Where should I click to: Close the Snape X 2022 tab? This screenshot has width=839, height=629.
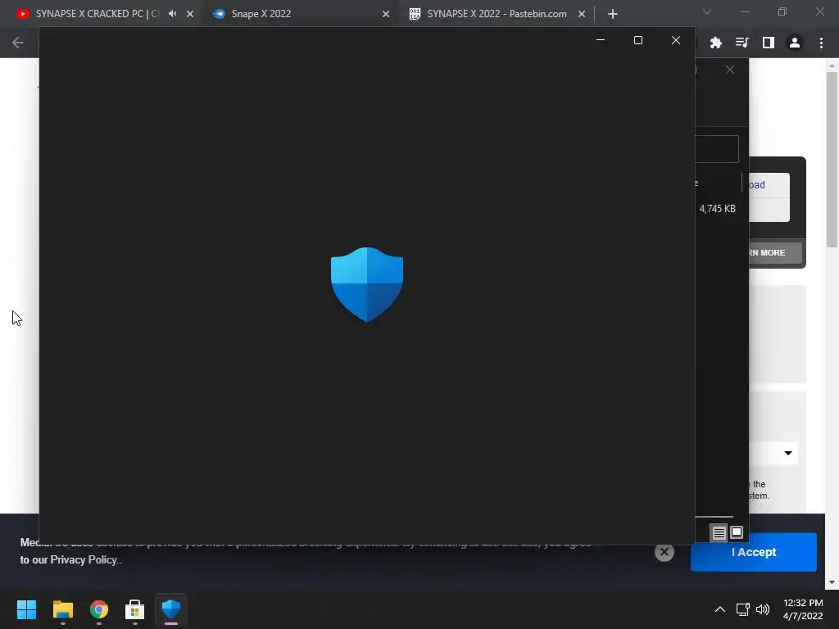coord(386,14)
